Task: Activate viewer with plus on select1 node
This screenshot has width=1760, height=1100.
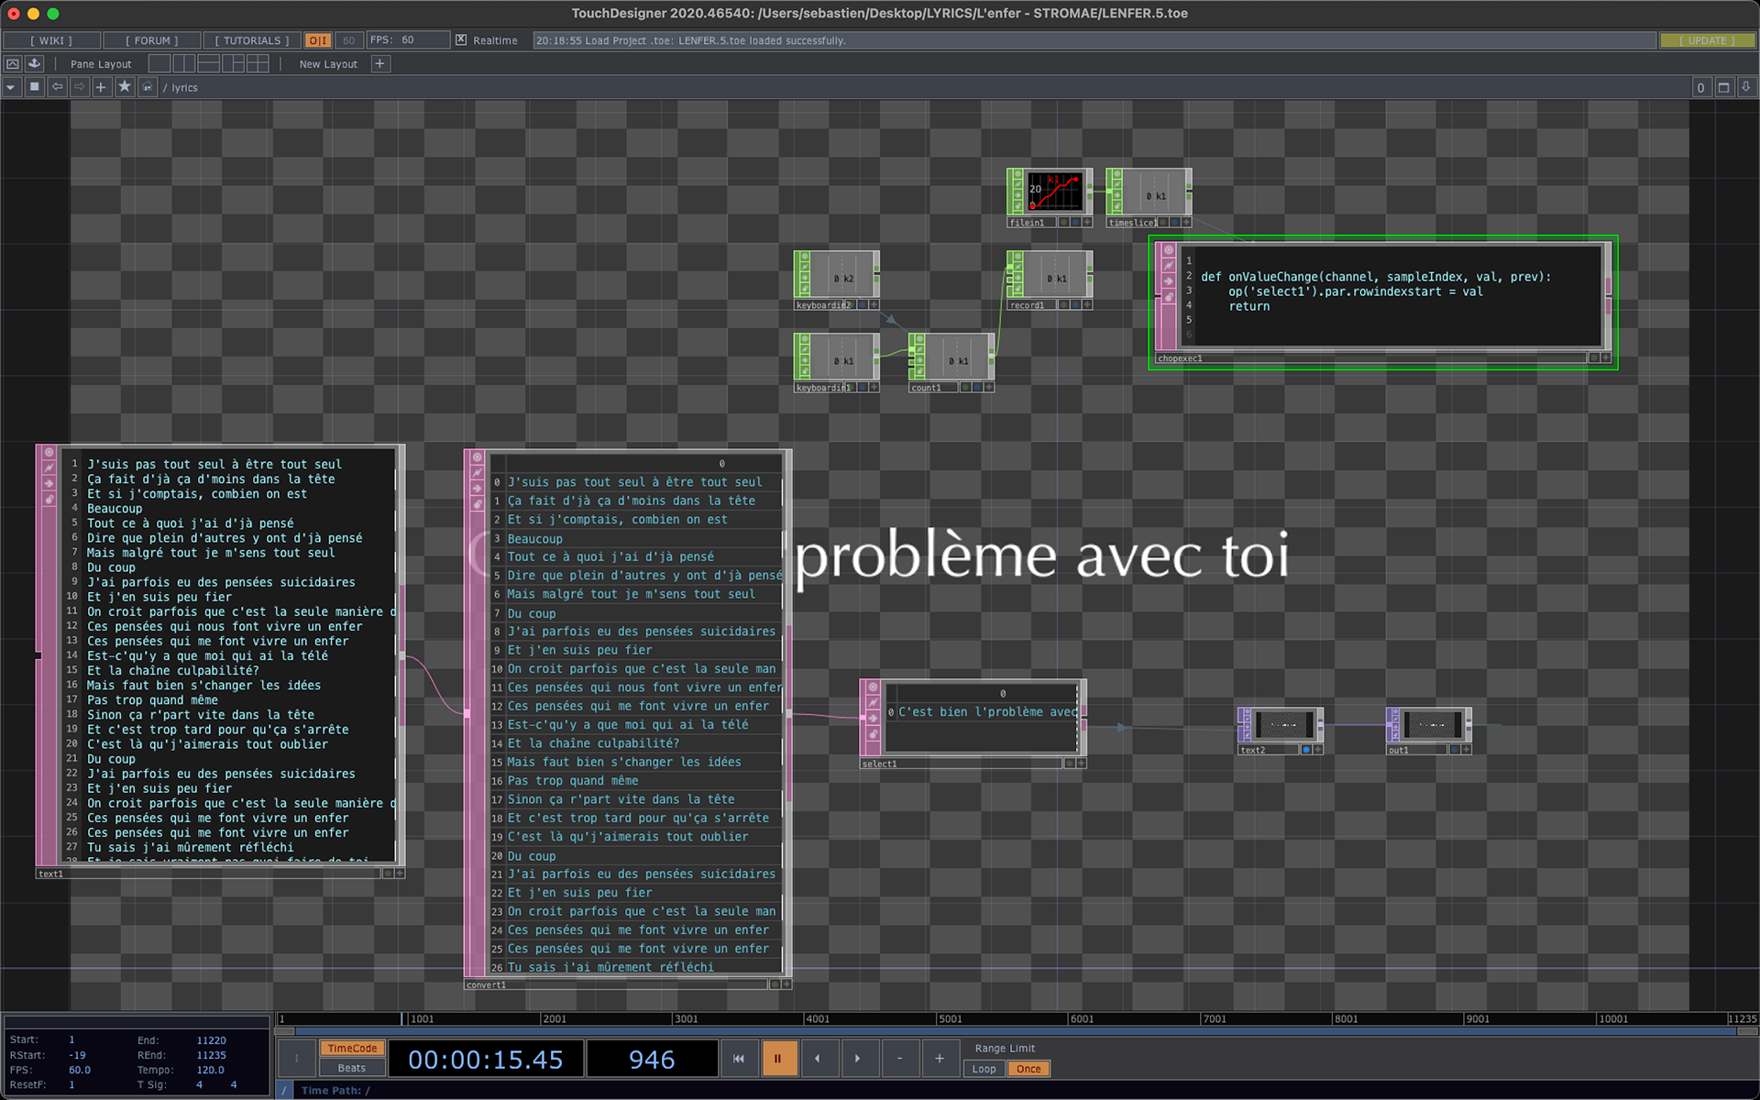Action: (x=1082, y=764)
